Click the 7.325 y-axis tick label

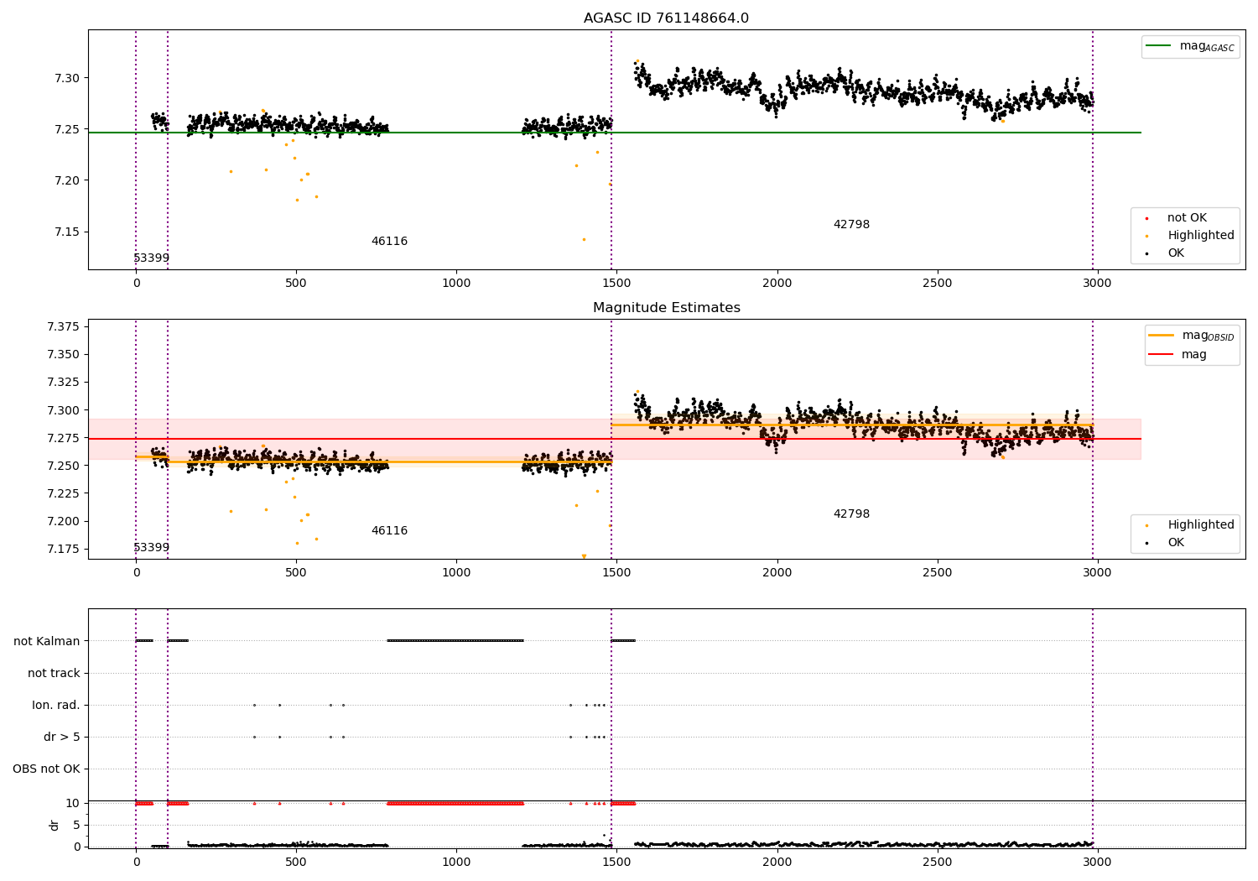click(x=64, y=382)
